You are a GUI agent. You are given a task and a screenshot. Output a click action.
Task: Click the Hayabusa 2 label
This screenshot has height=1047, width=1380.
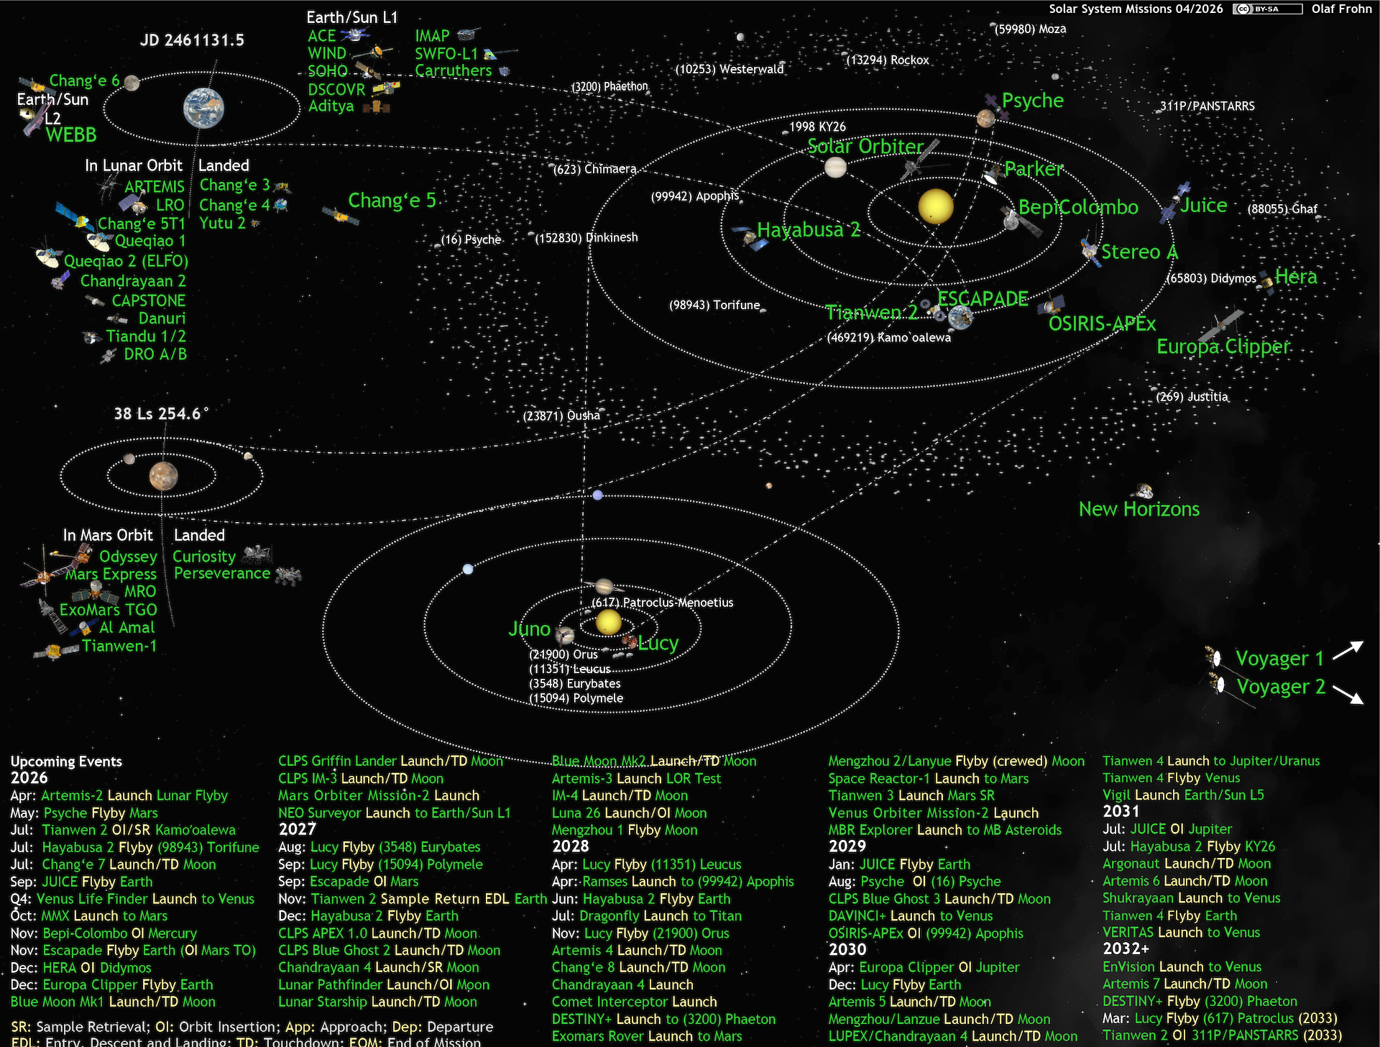pos(808,230)
